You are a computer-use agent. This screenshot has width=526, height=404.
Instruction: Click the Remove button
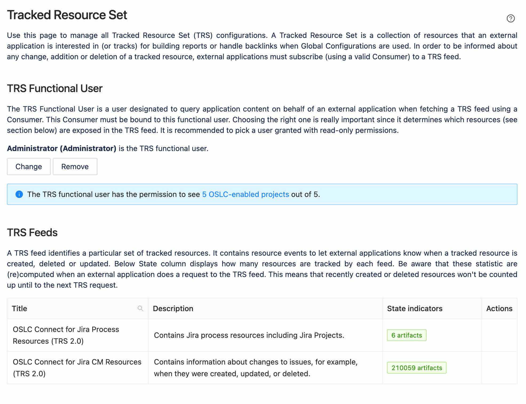tap(75, 167)
